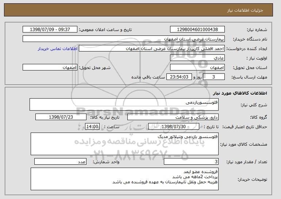Click label حداقل تاریخ اعتبار قیمت

[245, 127]
